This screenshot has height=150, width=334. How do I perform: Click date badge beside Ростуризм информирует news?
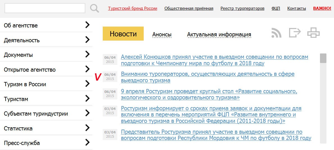point(110,111)
